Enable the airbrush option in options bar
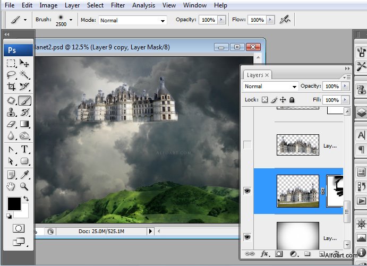367x266 pixels. click(286, 20)
